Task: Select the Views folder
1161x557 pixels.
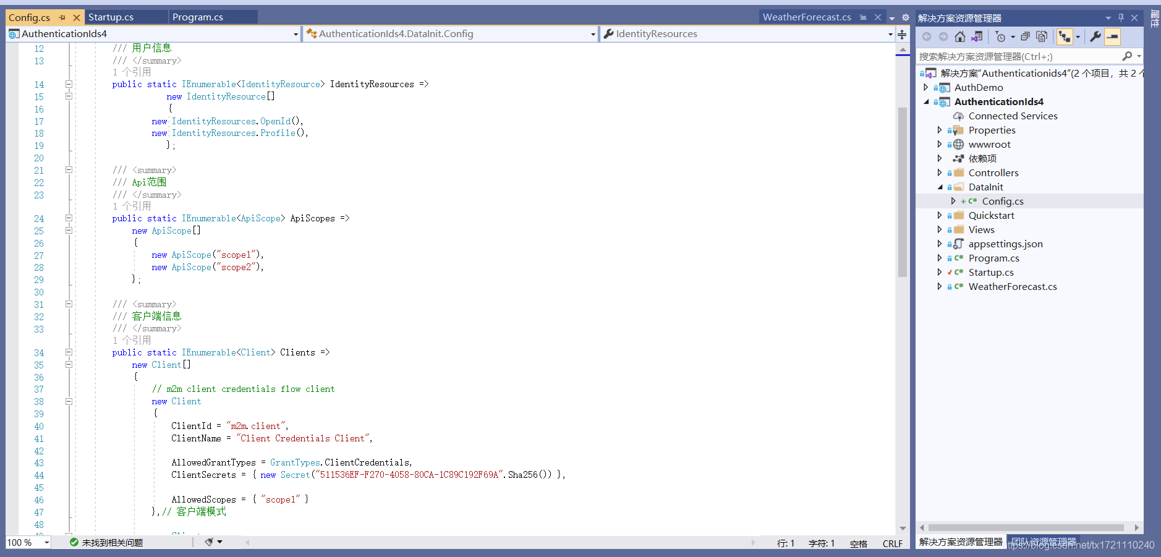Action: tap(981, 230)
